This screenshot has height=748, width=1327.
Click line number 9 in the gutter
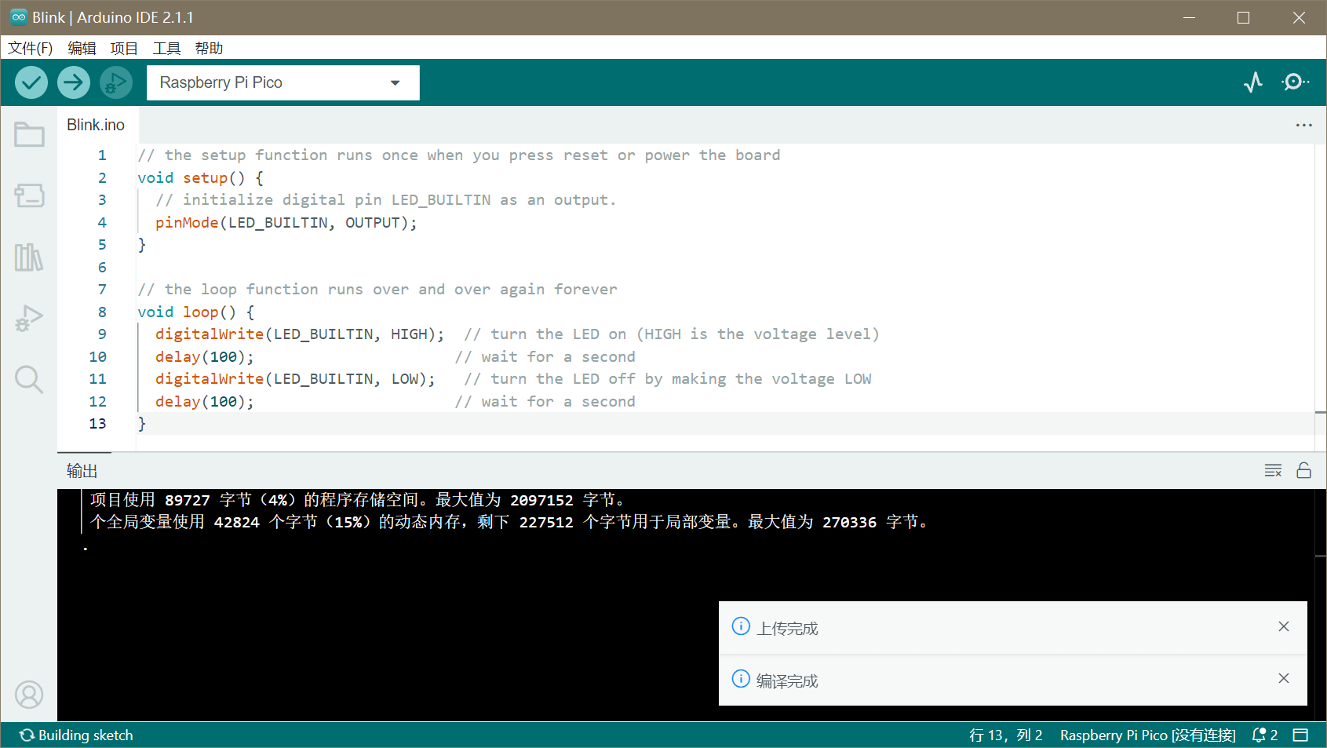[x=102, y=334]
